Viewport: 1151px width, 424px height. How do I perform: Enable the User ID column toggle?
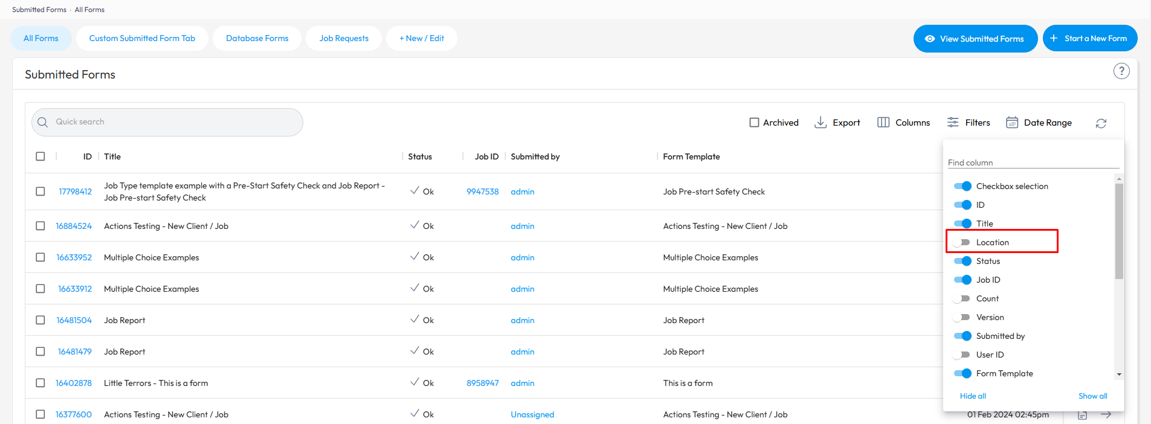[962, 355]
